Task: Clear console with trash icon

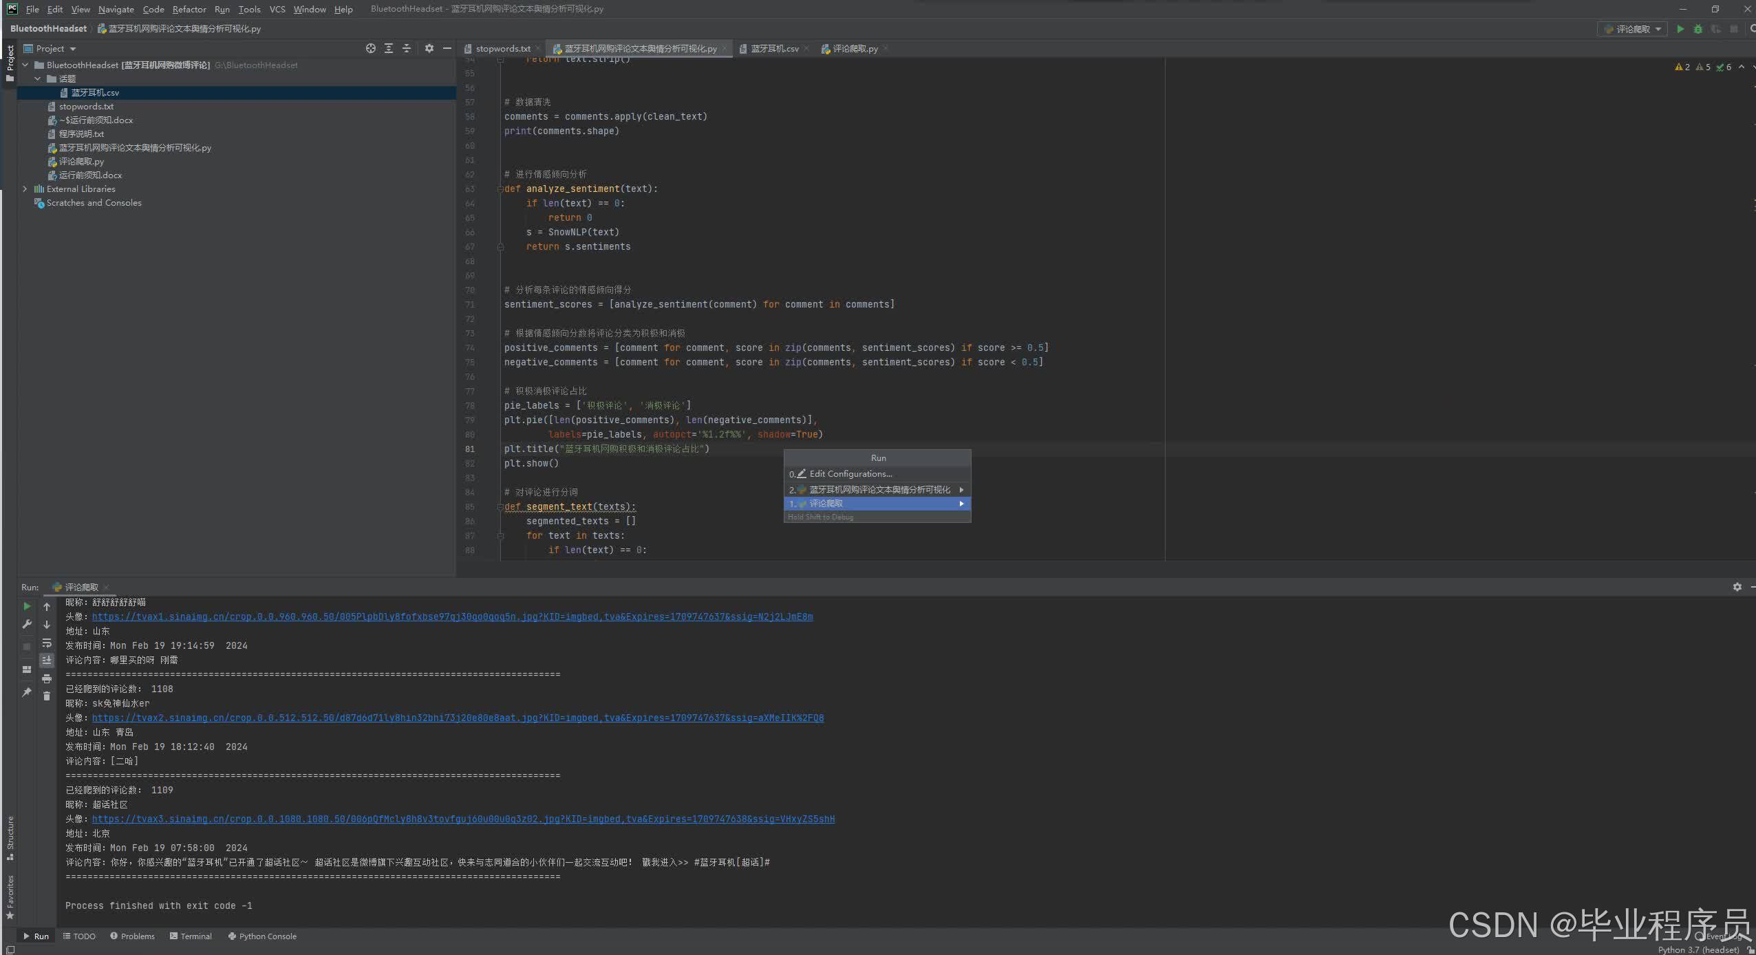Action: (x=47, y=696)
